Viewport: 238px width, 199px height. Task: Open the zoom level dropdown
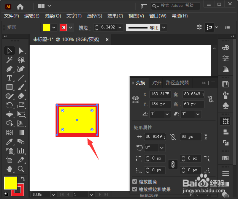[x=53, y=194]
